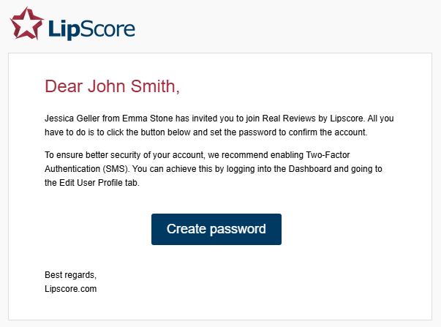Image resolution: width=441 pixels, height=327 pixels.
Task: Click the "Best regards," closing line
Action: click(x=70, y=275)
